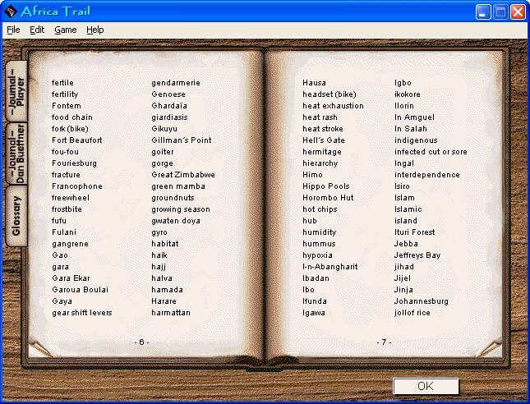View 'heat stroke' entry
Viewport: 530px width, 404px height.
(323, 129)
